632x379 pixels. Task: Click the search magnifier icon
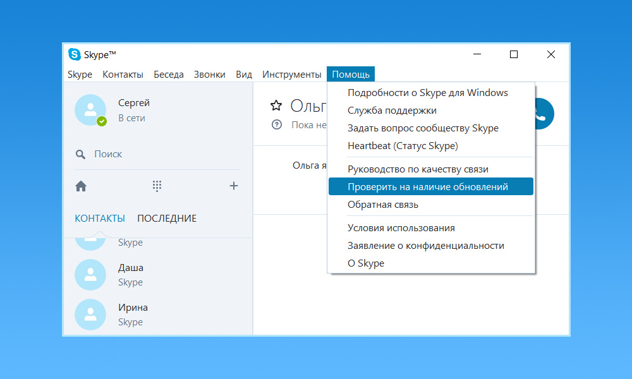coord(81,154)
